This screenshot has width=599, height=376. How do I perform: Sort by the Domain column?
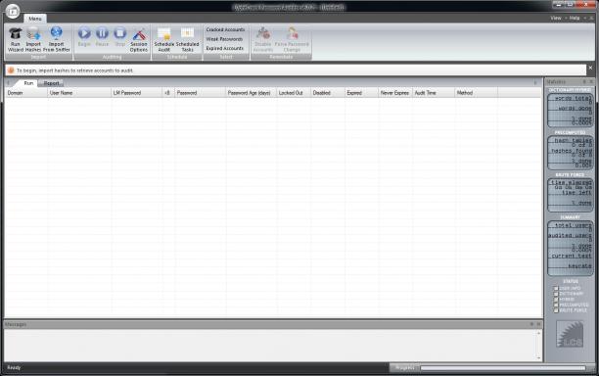click(x=26, y=93)
